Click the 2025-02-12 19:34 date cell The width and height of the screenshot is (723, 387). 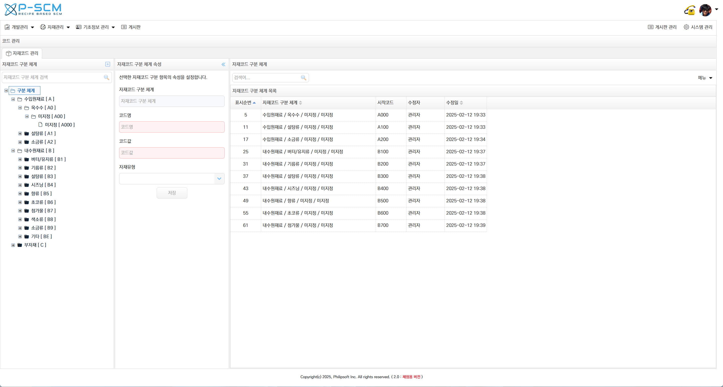tap(466, 140)
